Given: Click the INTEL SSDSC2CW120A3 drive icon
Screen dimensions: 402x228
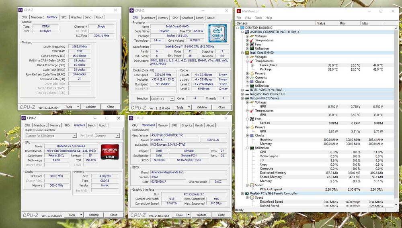Looking at the screenshot, I should coord(247,90).
